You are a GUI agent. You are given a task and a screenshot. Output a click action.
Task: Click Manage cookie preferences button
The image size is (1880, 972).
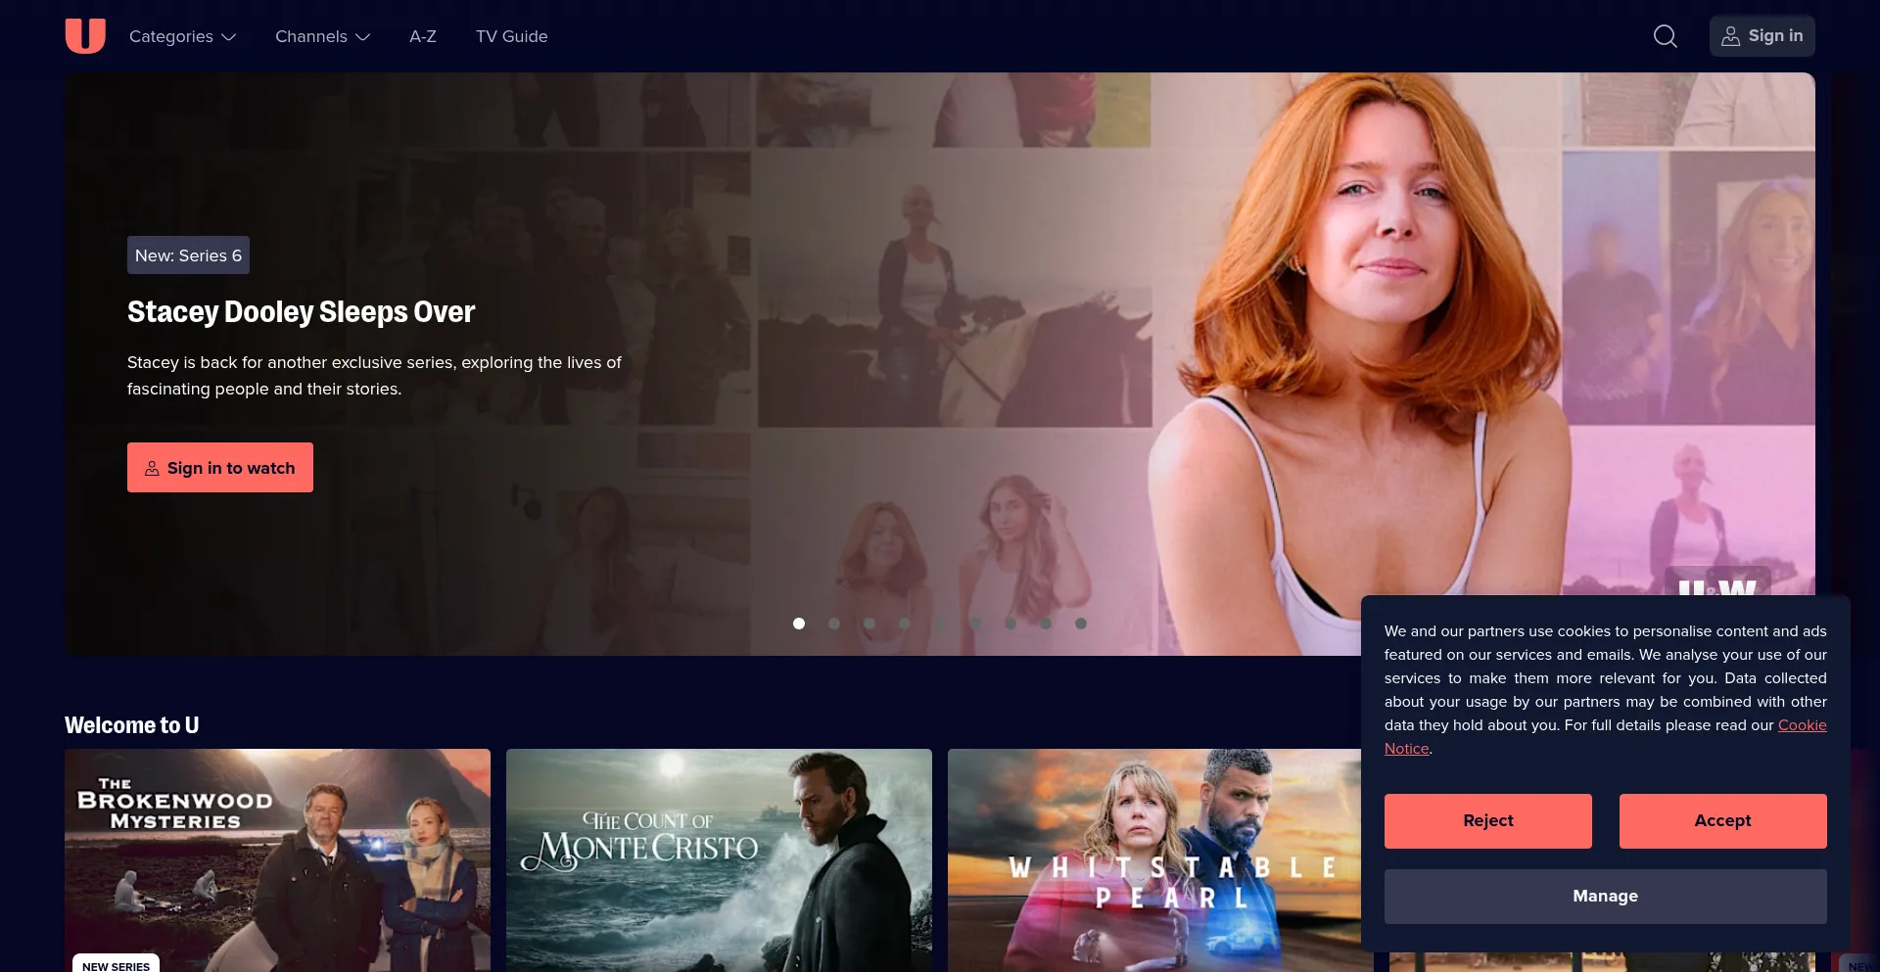click(x=1606, y=896)
